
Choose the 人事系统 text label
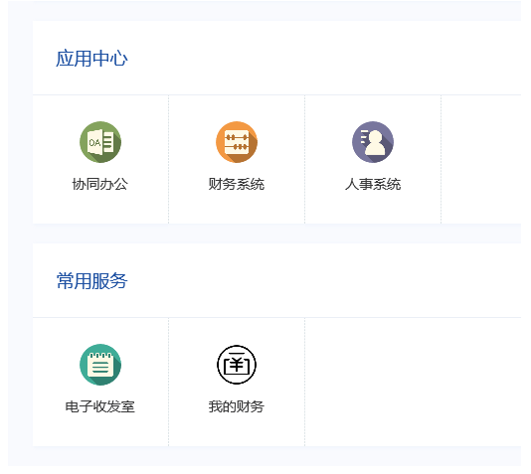[x=373, y=185]
